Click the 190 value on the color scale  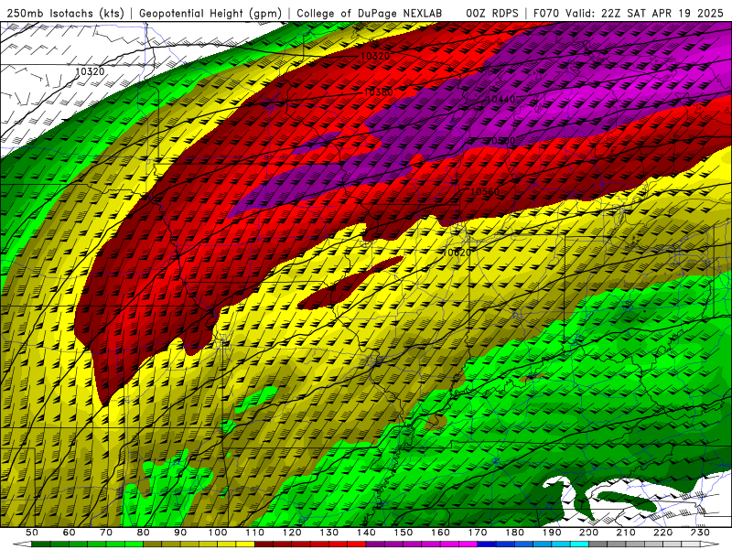(552, 533)
